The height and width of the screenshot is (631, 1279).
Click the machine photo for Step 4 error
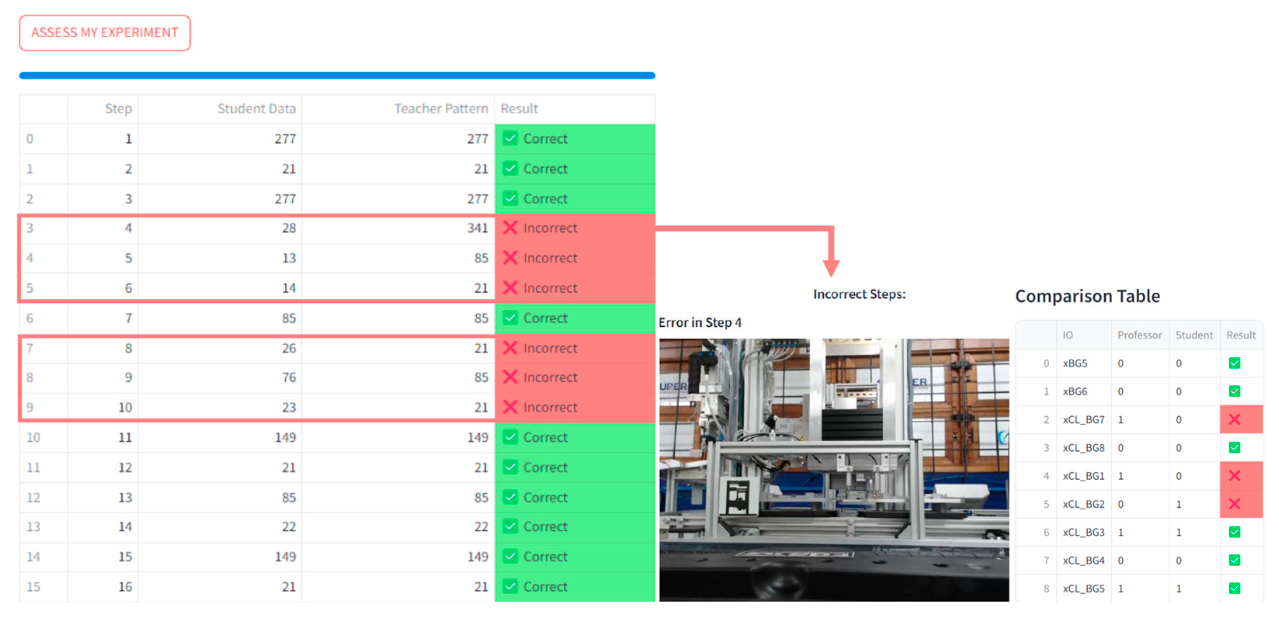(x=834, y=469)
